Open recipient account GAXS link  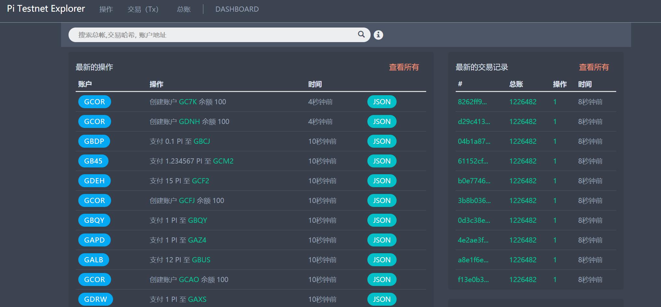(197, 299)
